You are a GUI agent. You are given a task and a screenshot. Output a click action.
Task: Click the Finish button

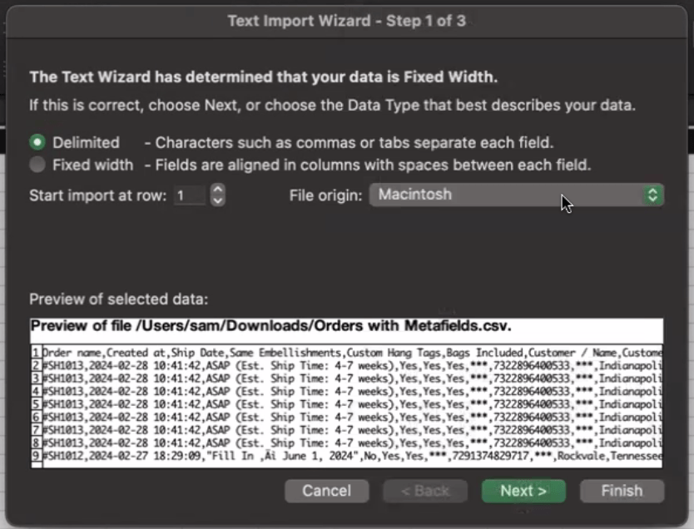[621, 491]
